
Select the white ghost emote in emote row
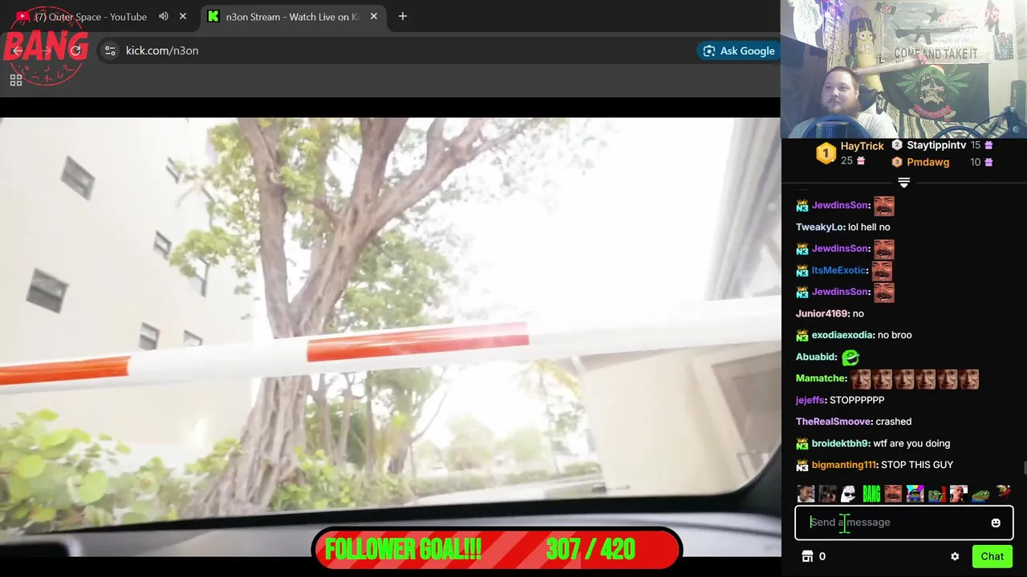click(x=849, y=494)
